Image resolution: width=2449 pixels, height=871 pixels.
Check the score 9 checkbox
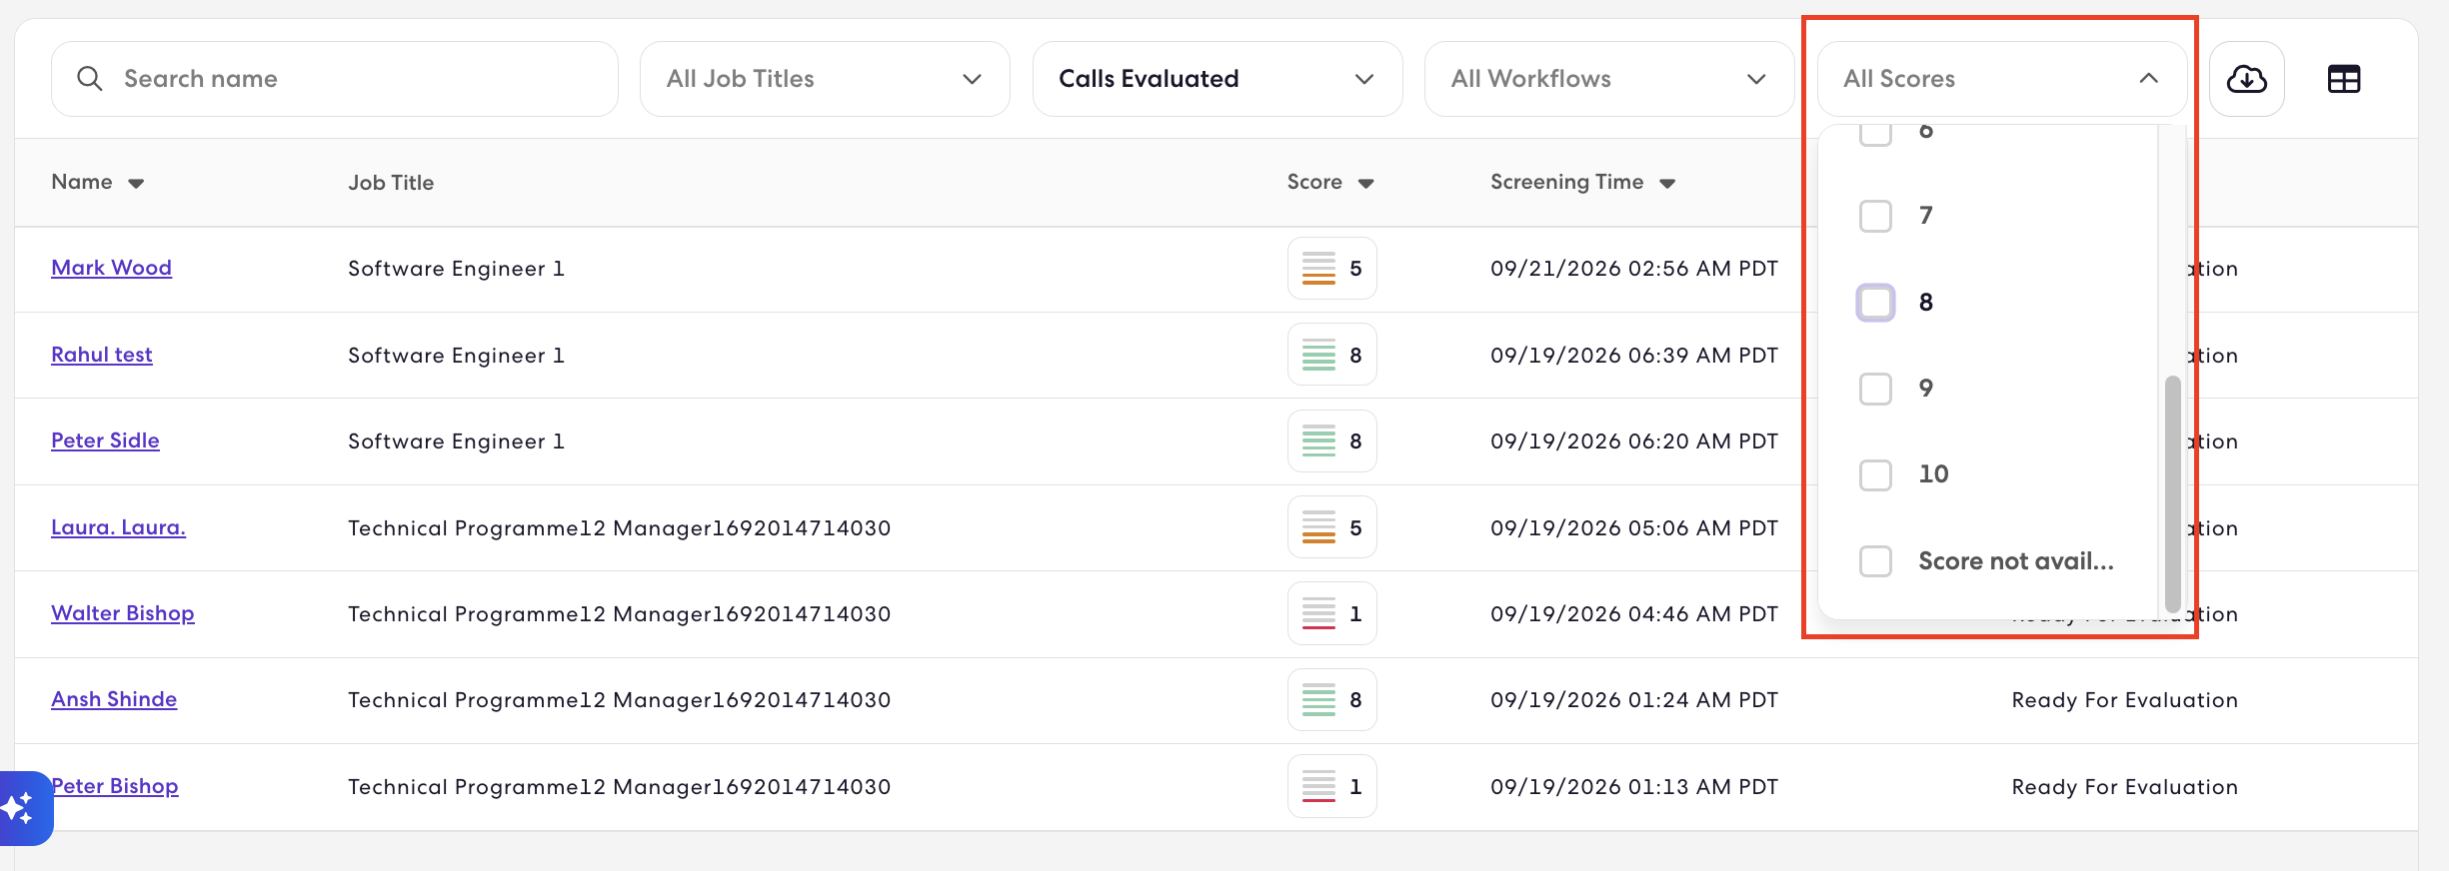[1875, 389]
